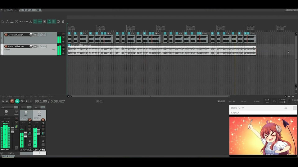
Task: Click the Redo arrow in toolbar
Action: tap(26, 22)
